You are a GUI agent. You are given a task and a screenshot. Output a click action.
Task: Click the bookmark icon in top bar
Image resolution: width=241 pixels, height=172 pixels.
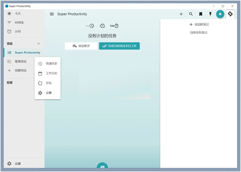pos(201,14)
